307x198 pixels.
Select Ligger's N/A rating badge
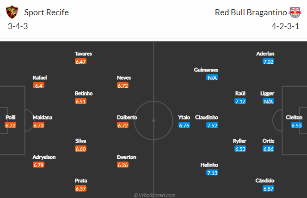click(269, 101)
